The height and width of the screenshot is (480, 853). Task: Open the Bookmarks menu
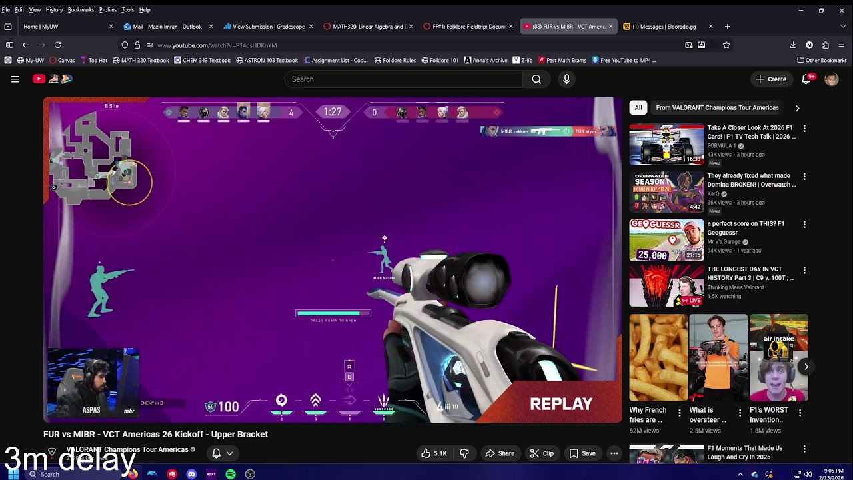click(81, 9)
